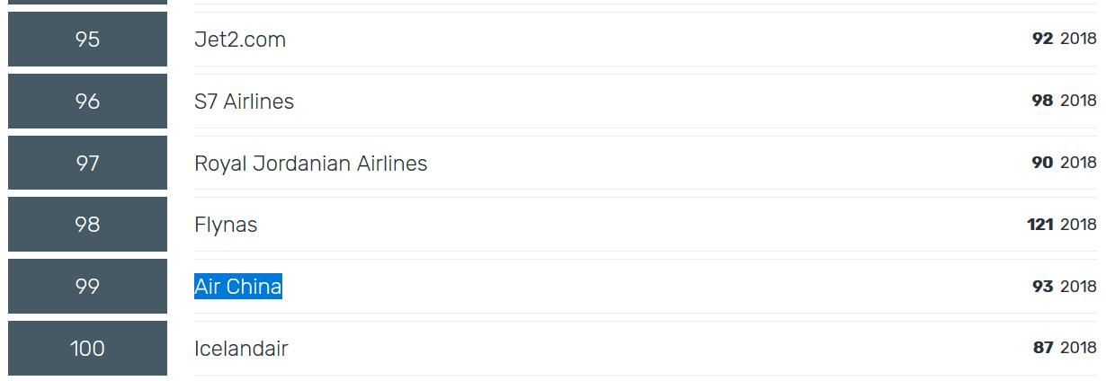The image size is (1106, 381).
Task: Click Air China's previous rank 93
Action: coord(1042,287)
